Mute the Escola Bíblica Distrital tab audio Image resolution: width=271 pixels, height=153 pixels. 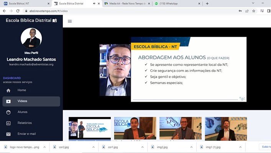[x=94, y=3]
